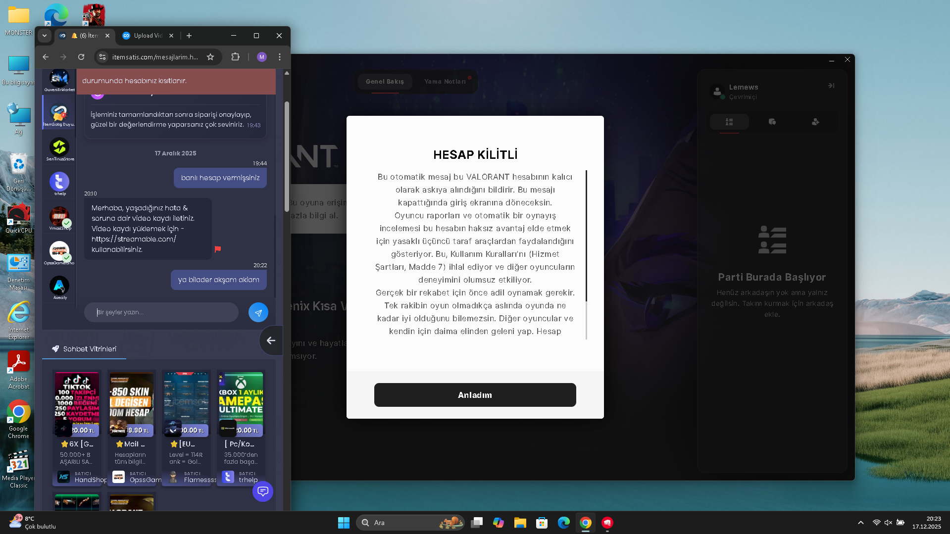Open the Chrome extensions puzzle icon
The height and width of the screenshot is (534, 950).
[x=236, y=57]
